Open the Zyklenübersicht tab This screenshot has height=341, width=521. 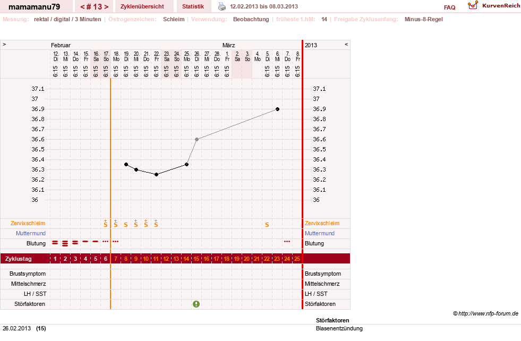point(142,6)
